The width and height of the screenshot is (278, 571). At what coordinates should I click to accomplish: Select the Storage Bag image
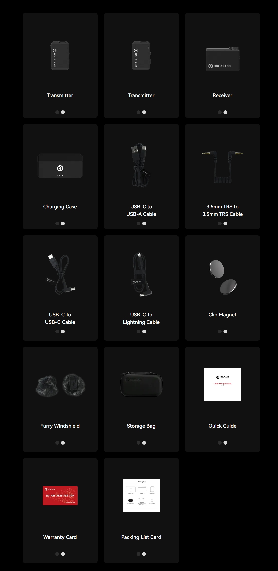[141, 384]
